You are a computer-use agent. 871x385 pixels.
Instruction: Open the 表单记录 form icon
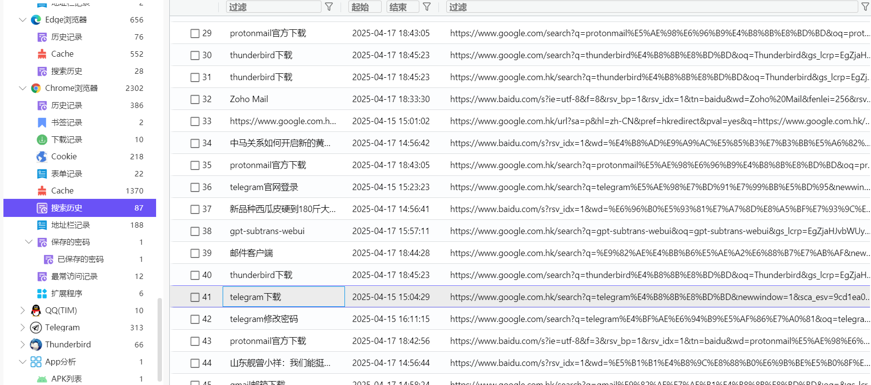[42, 174]
